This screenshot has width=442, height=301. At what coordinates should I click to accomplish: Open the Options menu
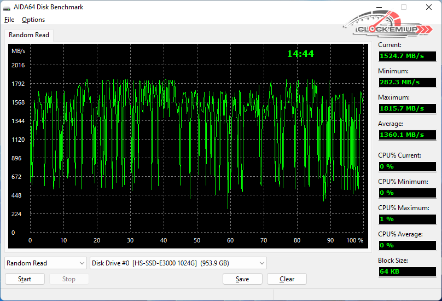[33, 20]
